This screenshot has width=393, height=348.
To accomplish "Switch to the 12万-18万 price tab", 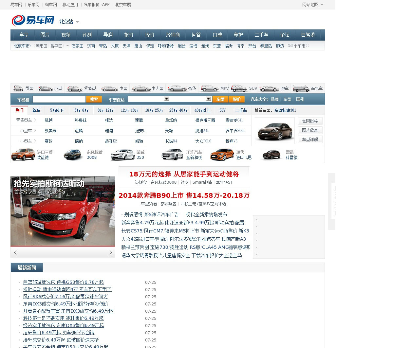I will [x=130, y=110].
